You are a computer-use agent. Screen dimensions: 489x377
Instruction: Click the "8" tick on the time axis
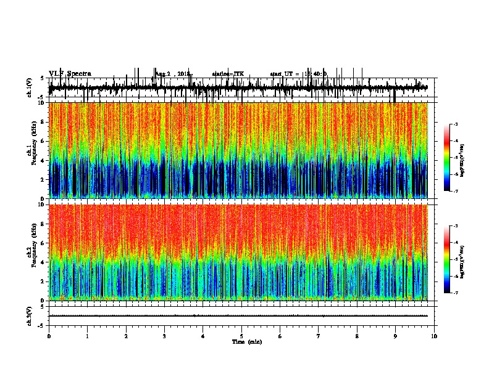pyautogui.click(x=357, y=336)
